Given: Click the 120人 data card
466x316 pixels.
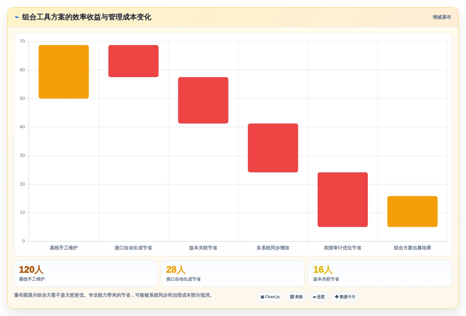Looking at the screenshot, I should click(86, 273).
